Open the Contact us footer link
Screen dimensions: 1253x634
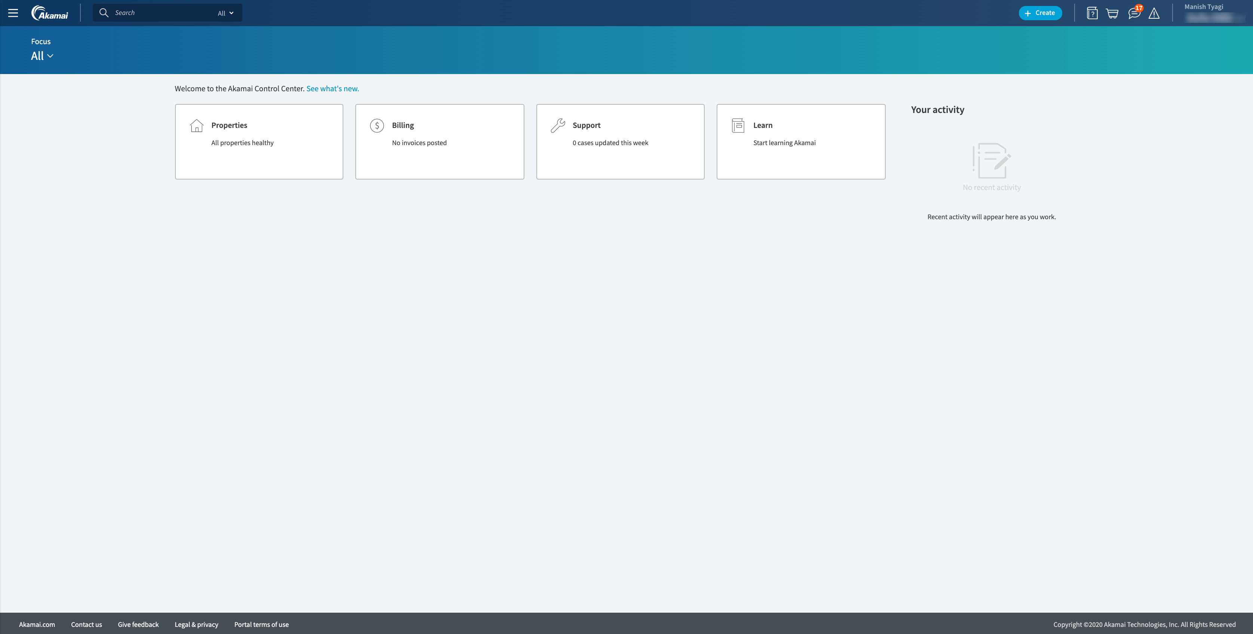coord(86,624)
